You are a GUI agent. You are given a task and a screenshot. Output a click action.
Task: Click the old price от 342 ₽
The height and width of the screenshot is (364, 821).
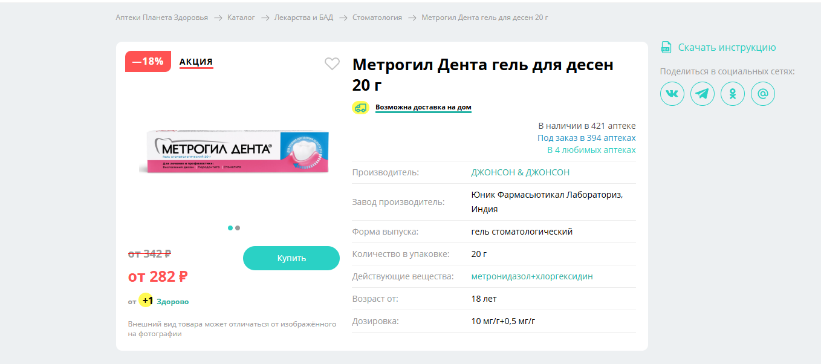coord(150,254)
